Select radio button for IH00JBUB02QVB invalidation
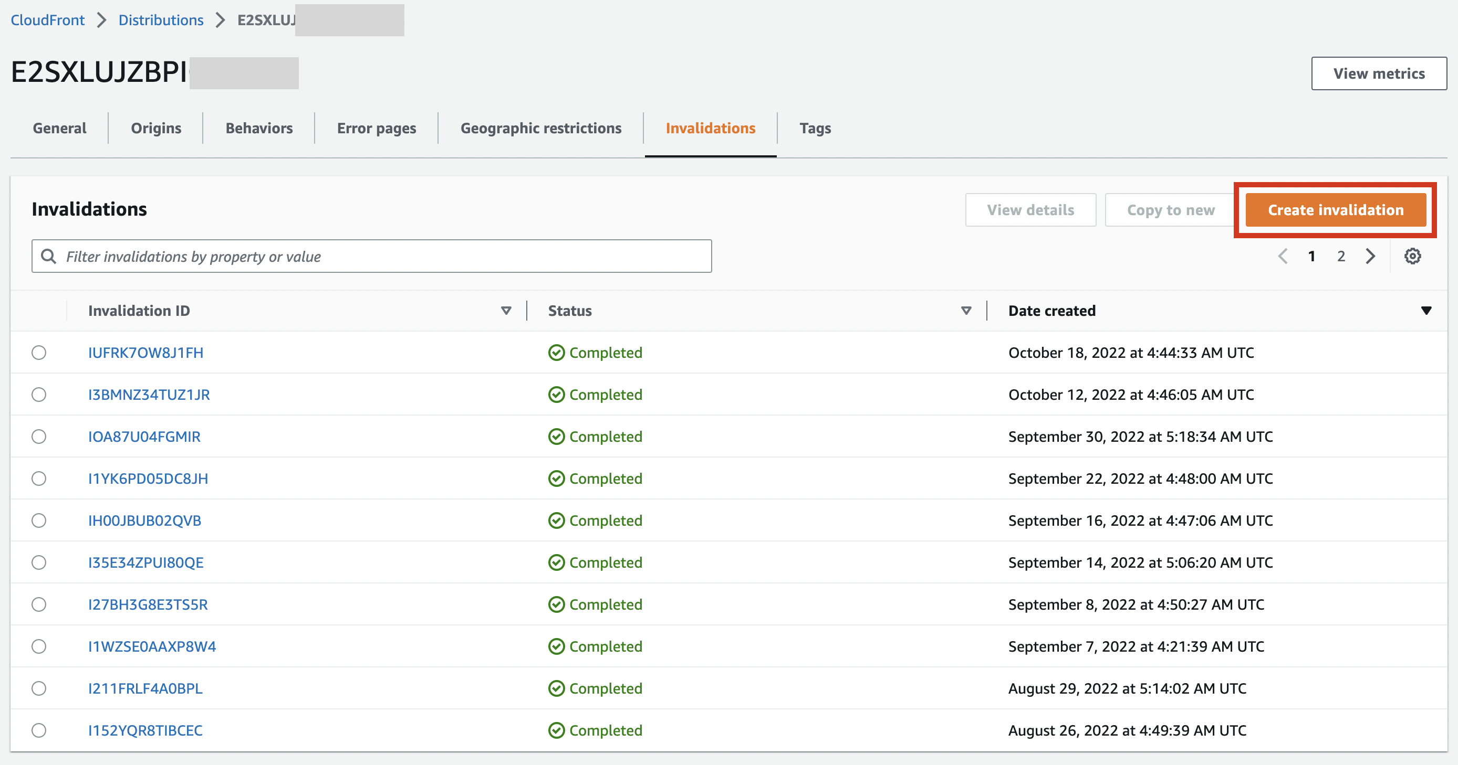 39,520
